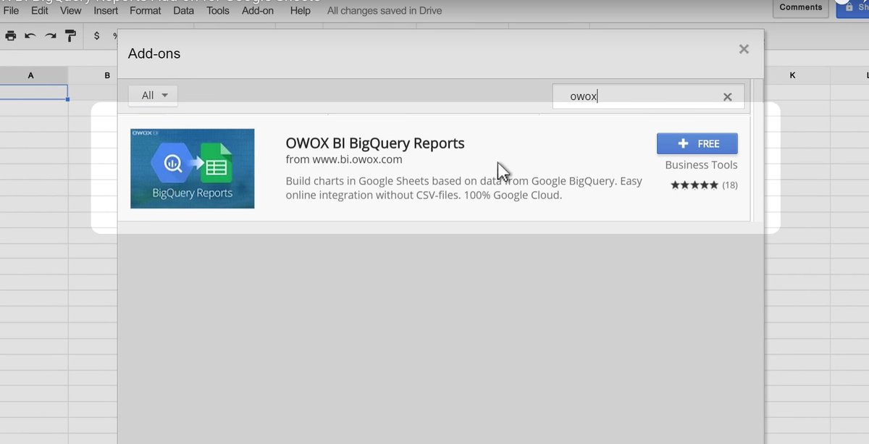Open the All category dropdown
Viewport: 869px width, 444px height.
point(153,96)
